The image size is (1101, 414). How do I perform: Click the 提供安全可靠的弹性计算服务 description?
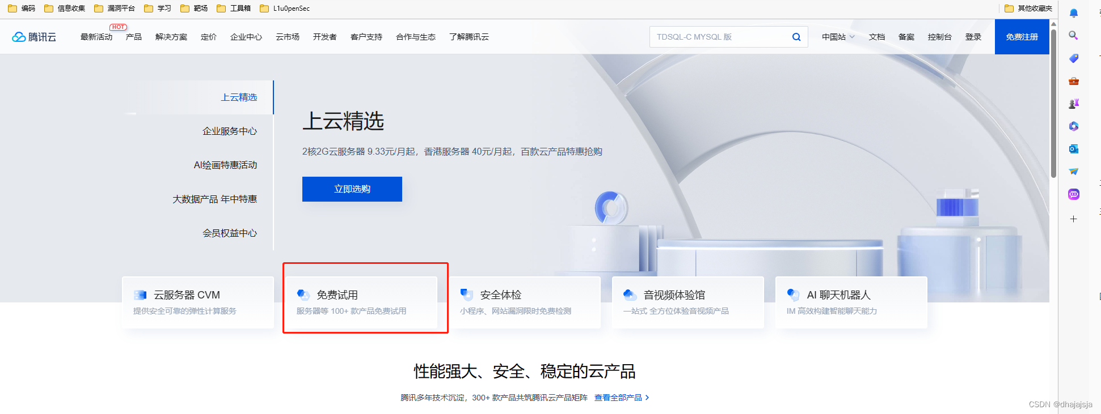click(185, 311)
